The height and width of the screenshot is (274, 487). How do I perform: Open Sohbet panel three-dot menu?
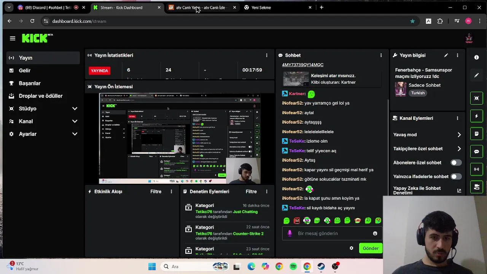pos(381,55)
